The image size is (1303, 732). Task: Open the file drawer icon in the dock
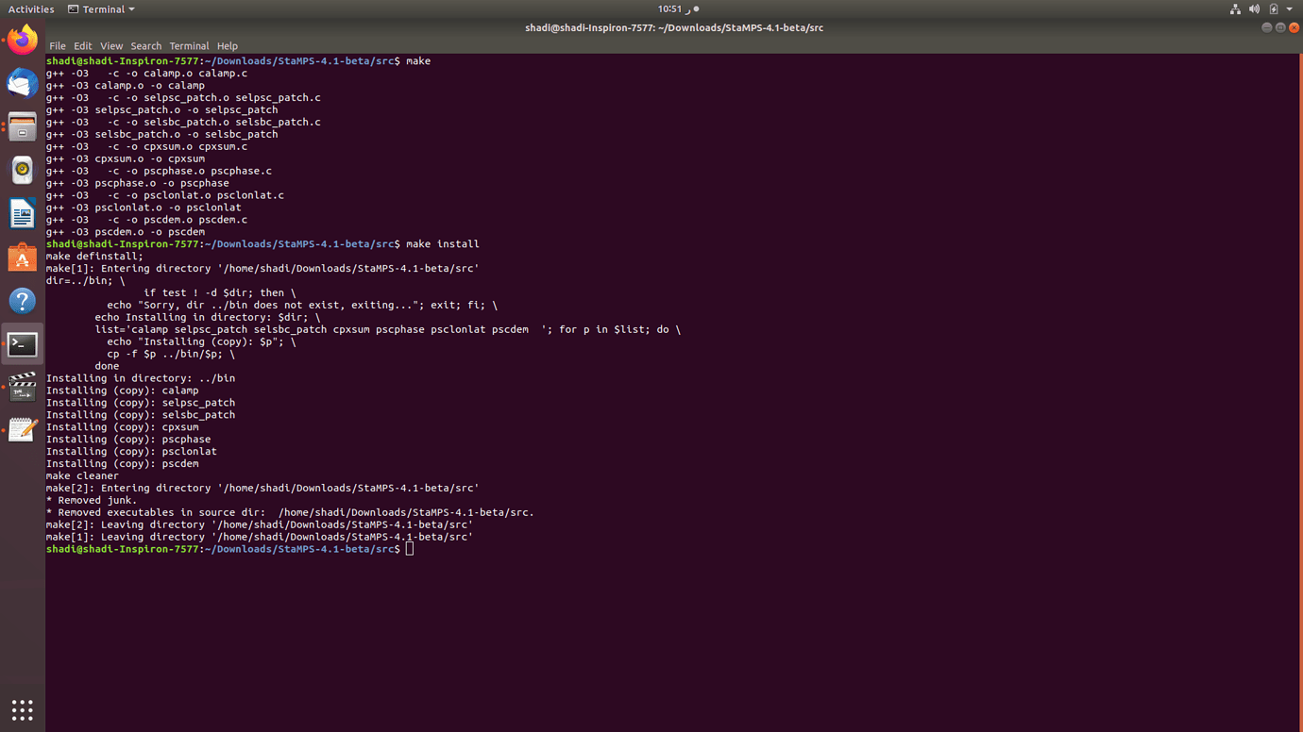[x=21, y=126]
